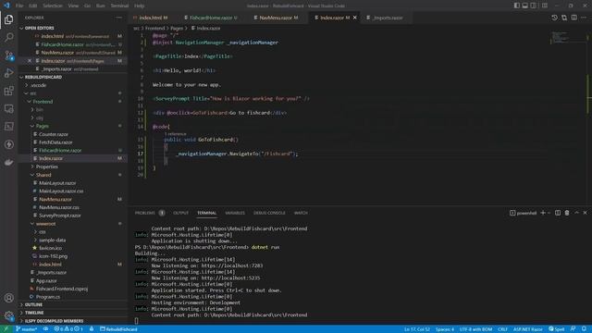Open the File menu

tap(19, 6)
